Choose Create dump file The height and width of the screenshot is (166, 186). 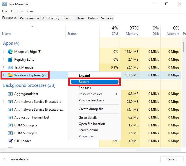(x=95, y=109)
